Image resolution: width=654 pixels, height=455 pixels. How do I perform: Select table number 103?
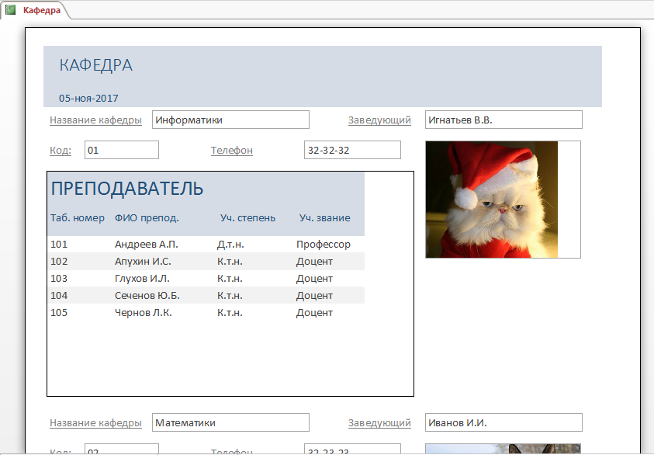[x=59, y=279]
